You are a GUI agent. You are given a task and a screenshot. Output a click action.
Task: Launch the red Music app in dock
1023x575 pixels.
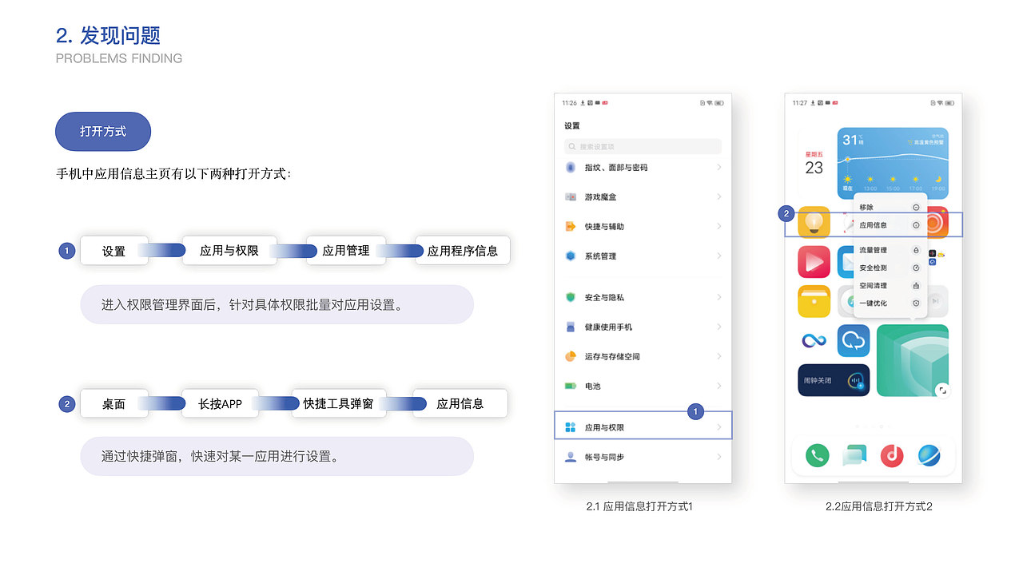click(x=891, y=455)
